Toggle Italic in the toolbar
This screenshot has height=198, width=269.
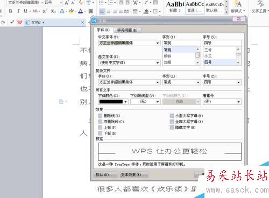tap(18, 11)
